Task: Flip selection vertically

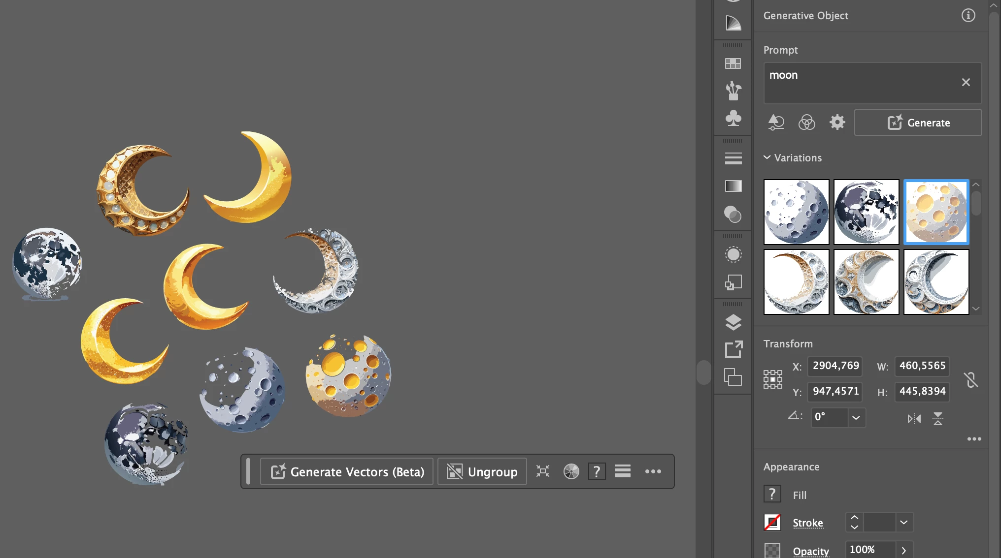Action: (x=938, y=419)
